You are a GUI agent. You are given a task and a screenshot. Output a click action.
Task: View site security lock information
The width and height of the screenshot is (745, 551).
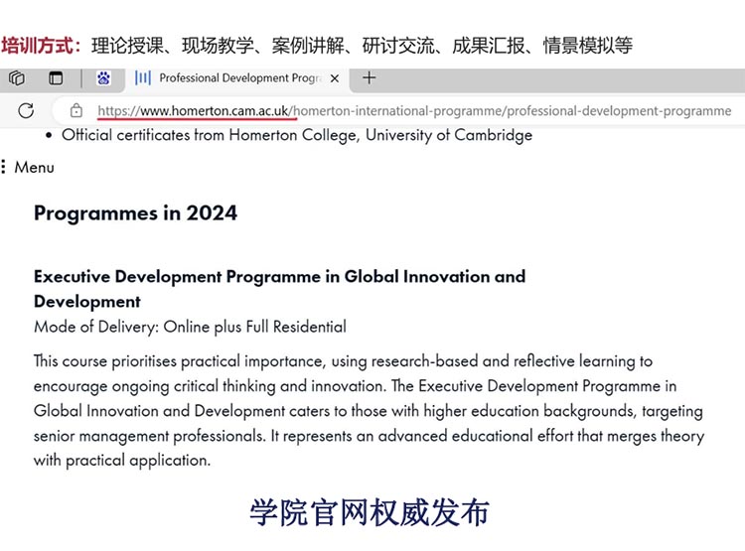click(x=76, y=110)
